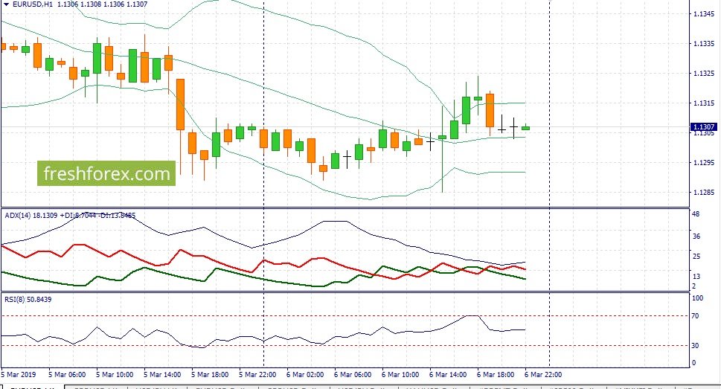Image resolution: width=721 pixels, height=389 pixels.
Task: Click the ADX scale value 48
Action: click(x=696, y=214)
